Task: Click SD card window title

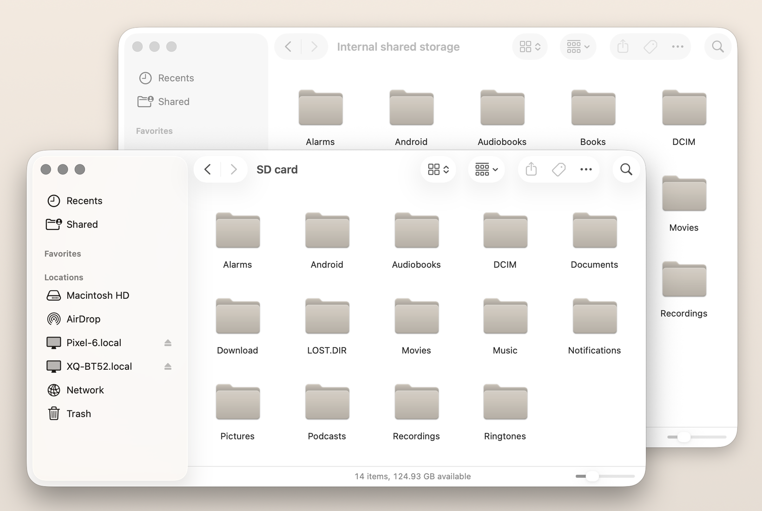Action: click(x=277, y=170)
